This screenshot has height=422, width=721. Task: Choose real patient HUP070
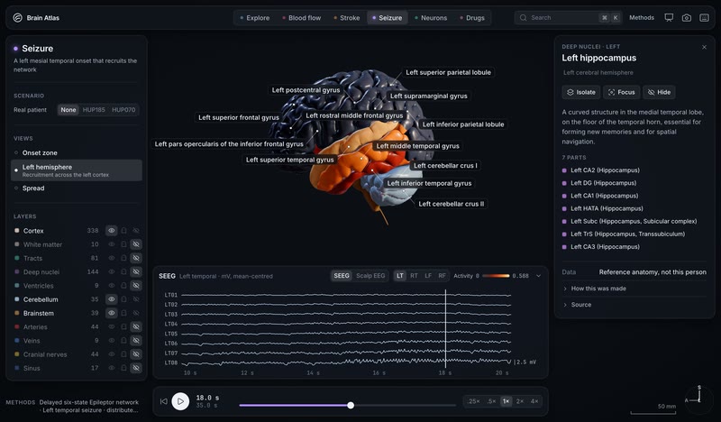(123, 110)
